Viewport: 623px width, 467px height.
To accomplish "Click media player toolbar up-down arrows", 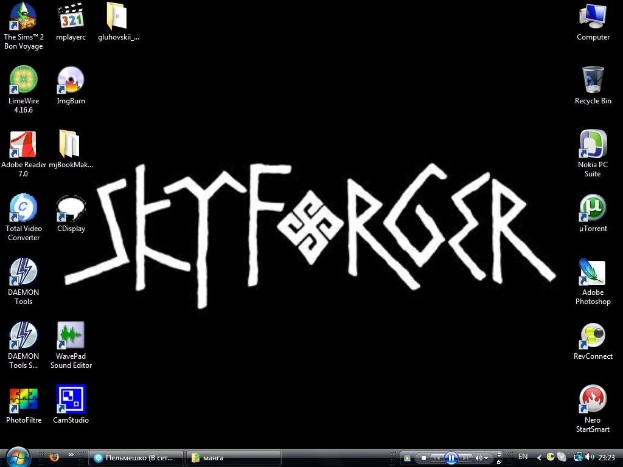I will (x=499, y=454).
